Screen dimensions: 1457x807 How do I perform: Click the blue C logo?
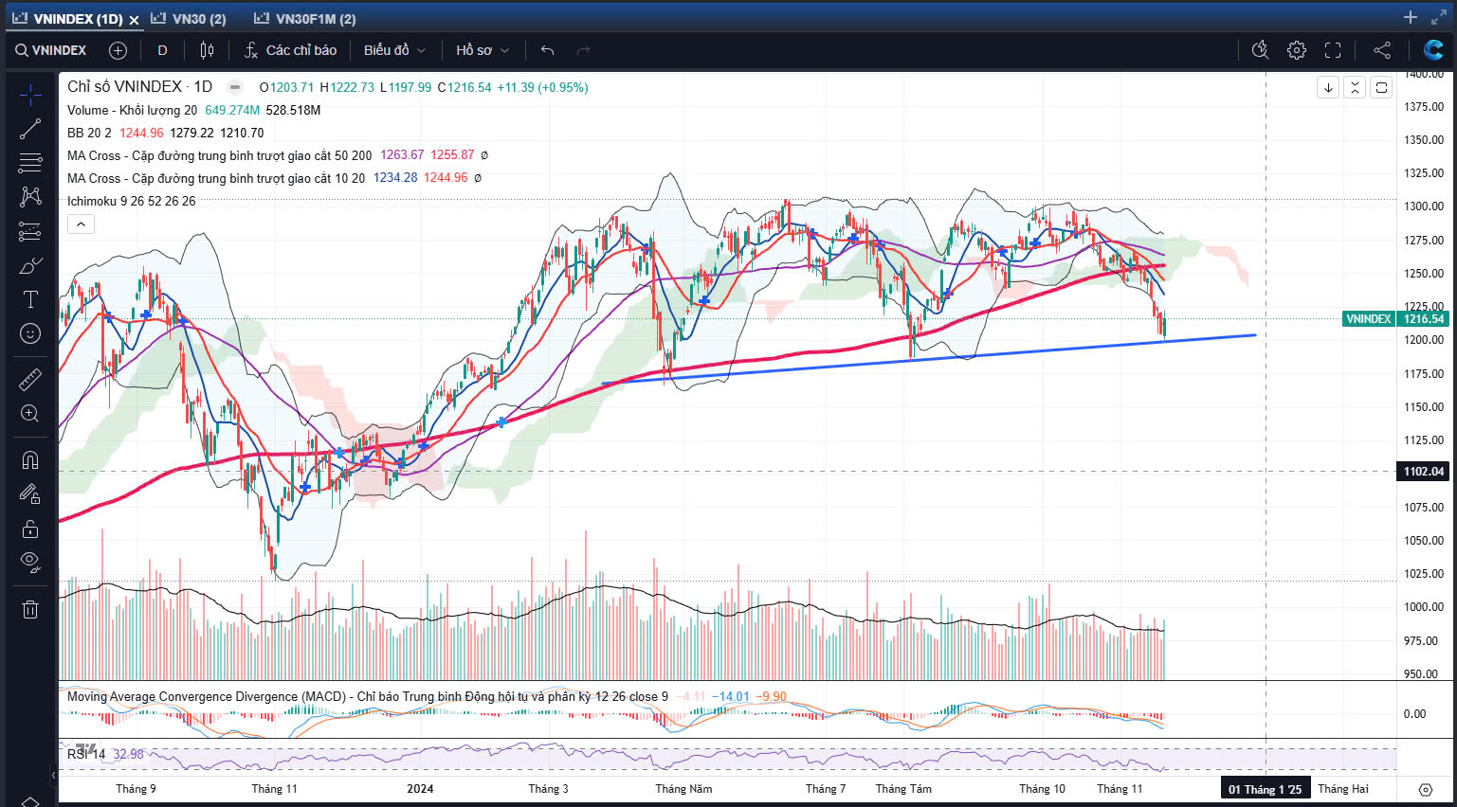[1433, 50]
